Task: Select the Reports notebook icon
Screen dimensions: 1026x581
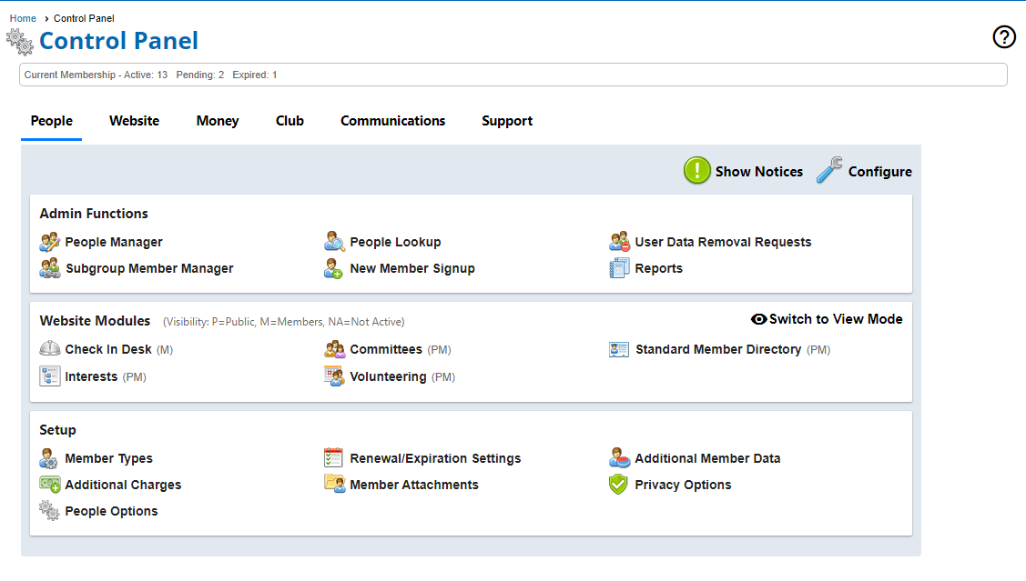Action: [619, 268]
